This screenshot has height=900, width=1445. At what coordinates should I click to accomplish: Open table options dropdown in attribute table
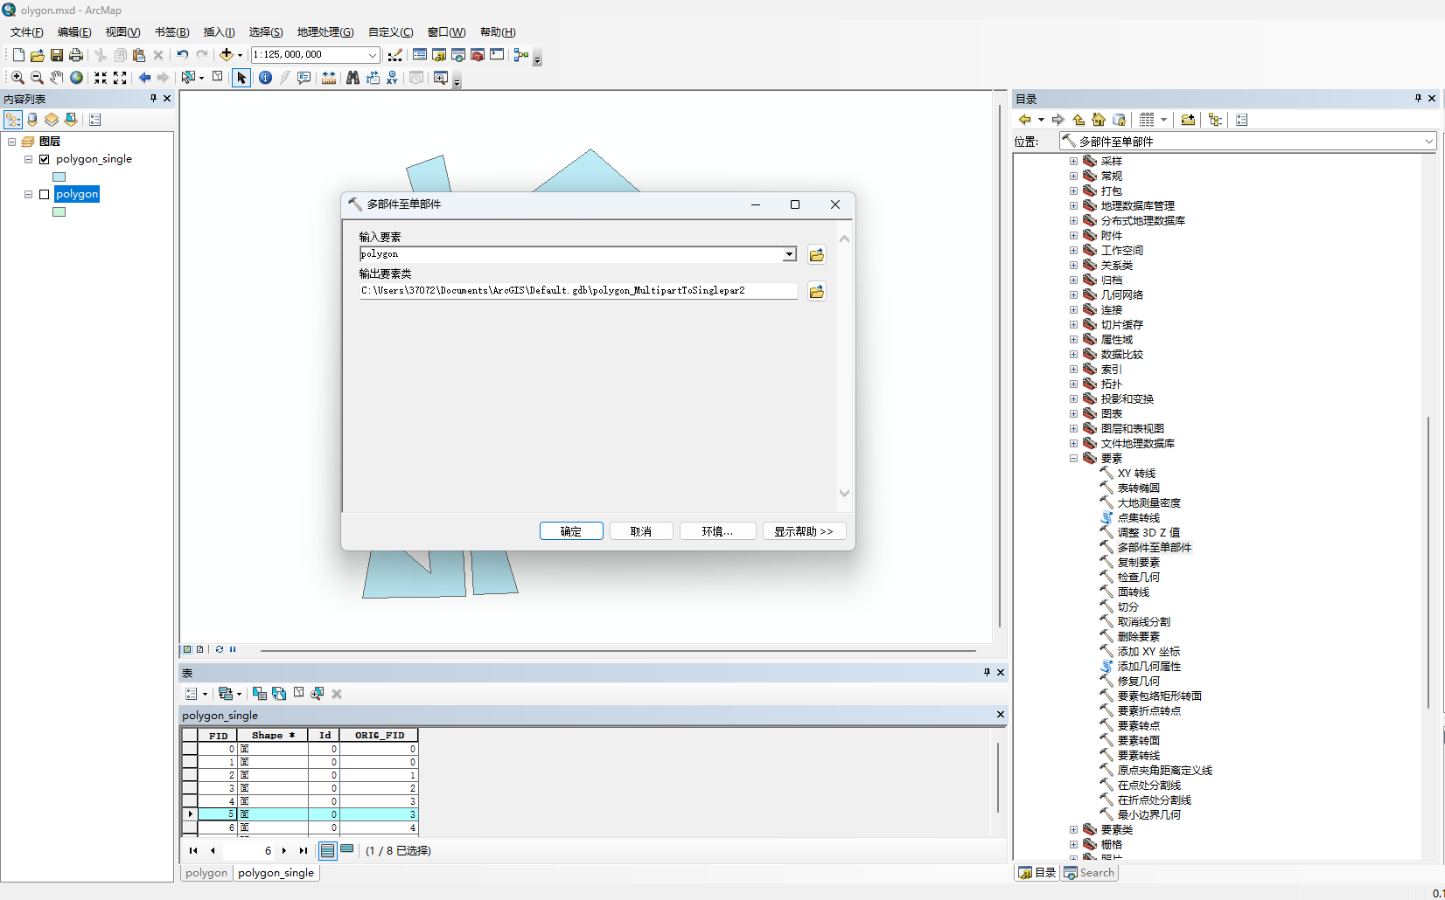click(196, 694)
